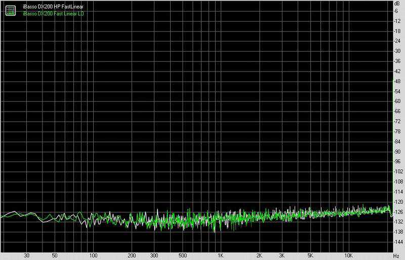Click the -144 level axis label
The height and width of the screenshot is (260, 405).
coord(397,242)
